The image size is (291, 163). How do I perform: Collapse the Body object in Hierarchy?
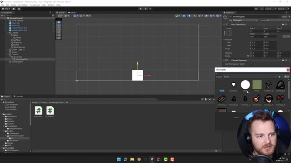[10, 35]
